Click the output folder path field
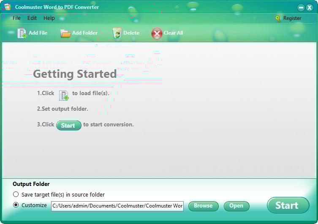Viewport: 318px width, 224px height. coord(117,206)
